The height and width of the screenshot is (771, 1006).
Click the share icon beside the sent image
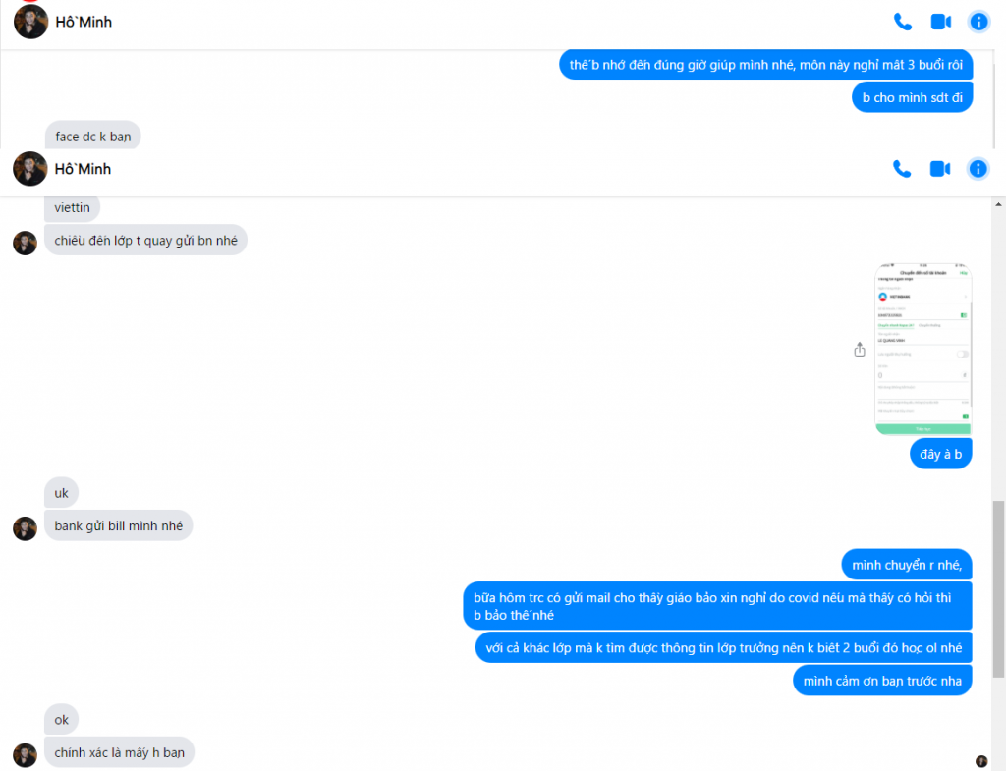[x=860, y=350]
